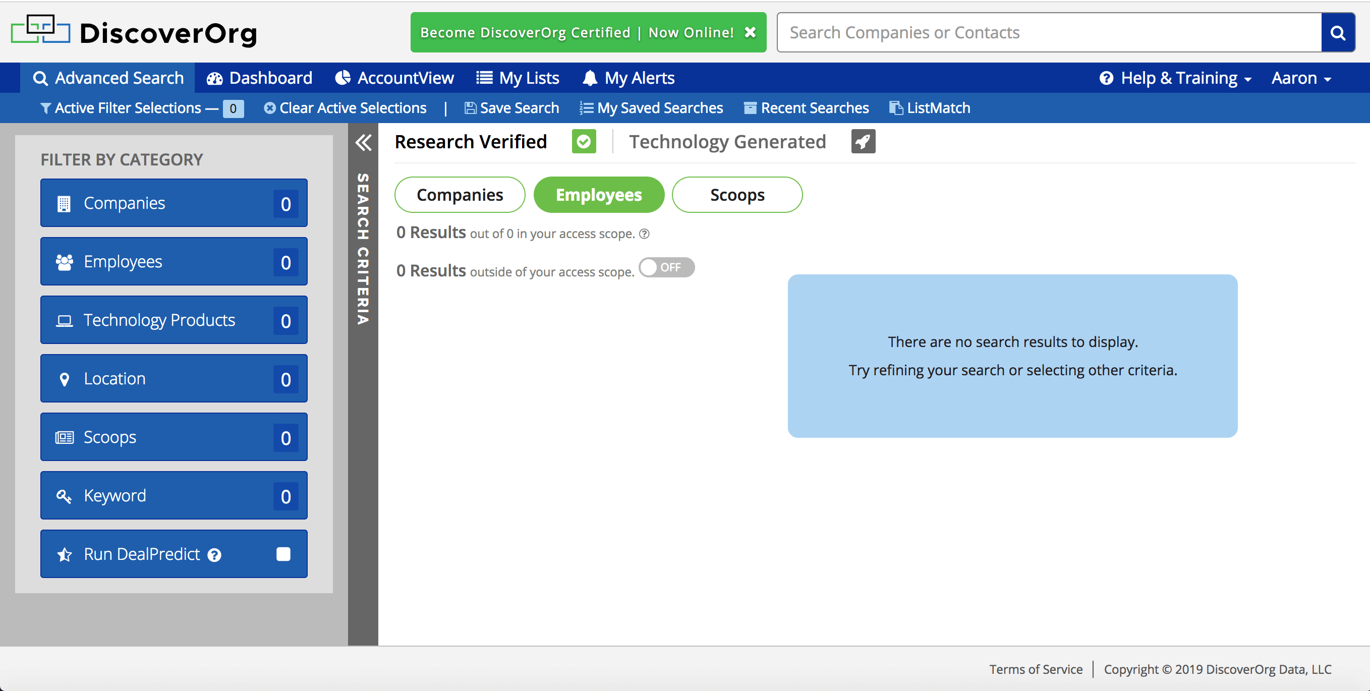Check the Run DealPredict checkbox
Image resolution: width=1370 pixels, height=691 pixels.
tap(283, 554)
